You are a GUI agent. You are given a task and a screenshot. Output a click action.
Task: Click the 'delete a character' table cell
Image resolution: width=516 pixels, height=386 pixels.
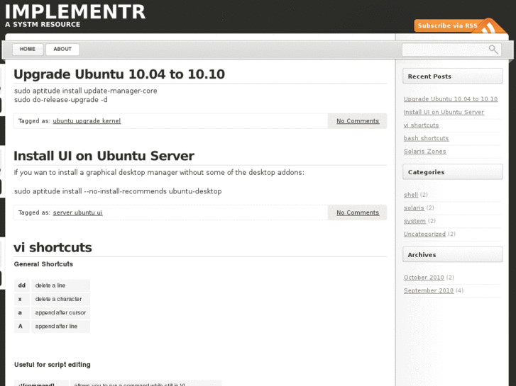pyautogui.click(x=60, y=299)
